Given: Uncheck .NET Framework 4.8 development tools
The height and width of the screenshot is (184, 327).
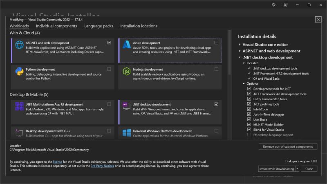Looking at the screenshot, I should [249, 94].
